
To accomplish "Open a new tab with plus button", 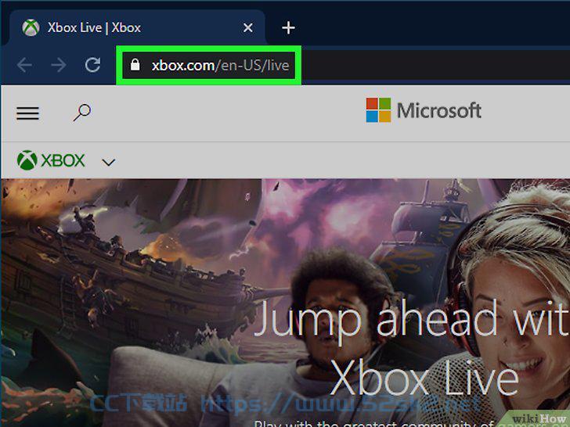I will point(288,27).
